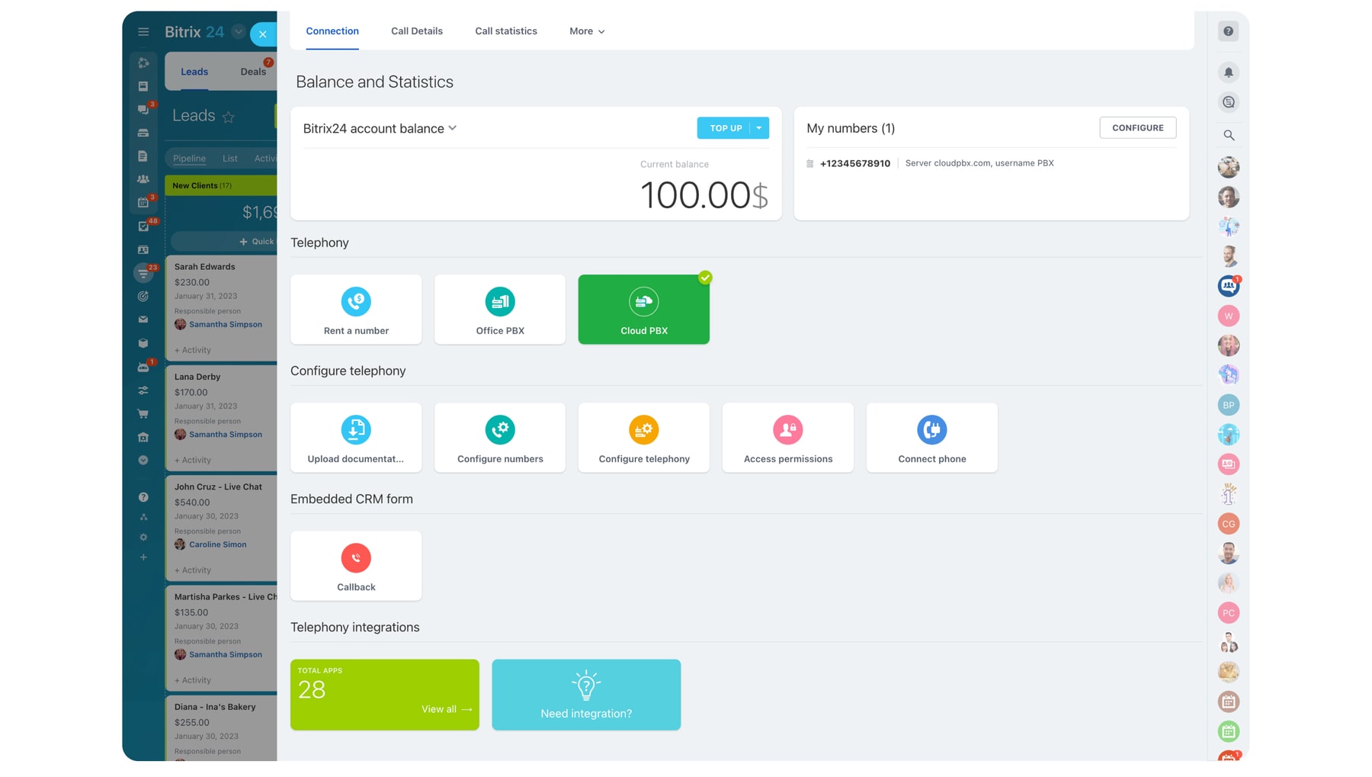Open Access permissions tile
Screen dimensions: 1372x777
coord(787,438)
